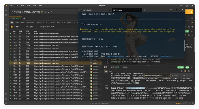This screenshot has height=109, width=199.
Task: Click the yellow power icon beside proxy address
Action: point(42,12)
